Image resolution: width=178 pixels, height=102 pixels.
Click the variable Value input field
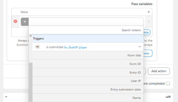[x=86, y=22]
